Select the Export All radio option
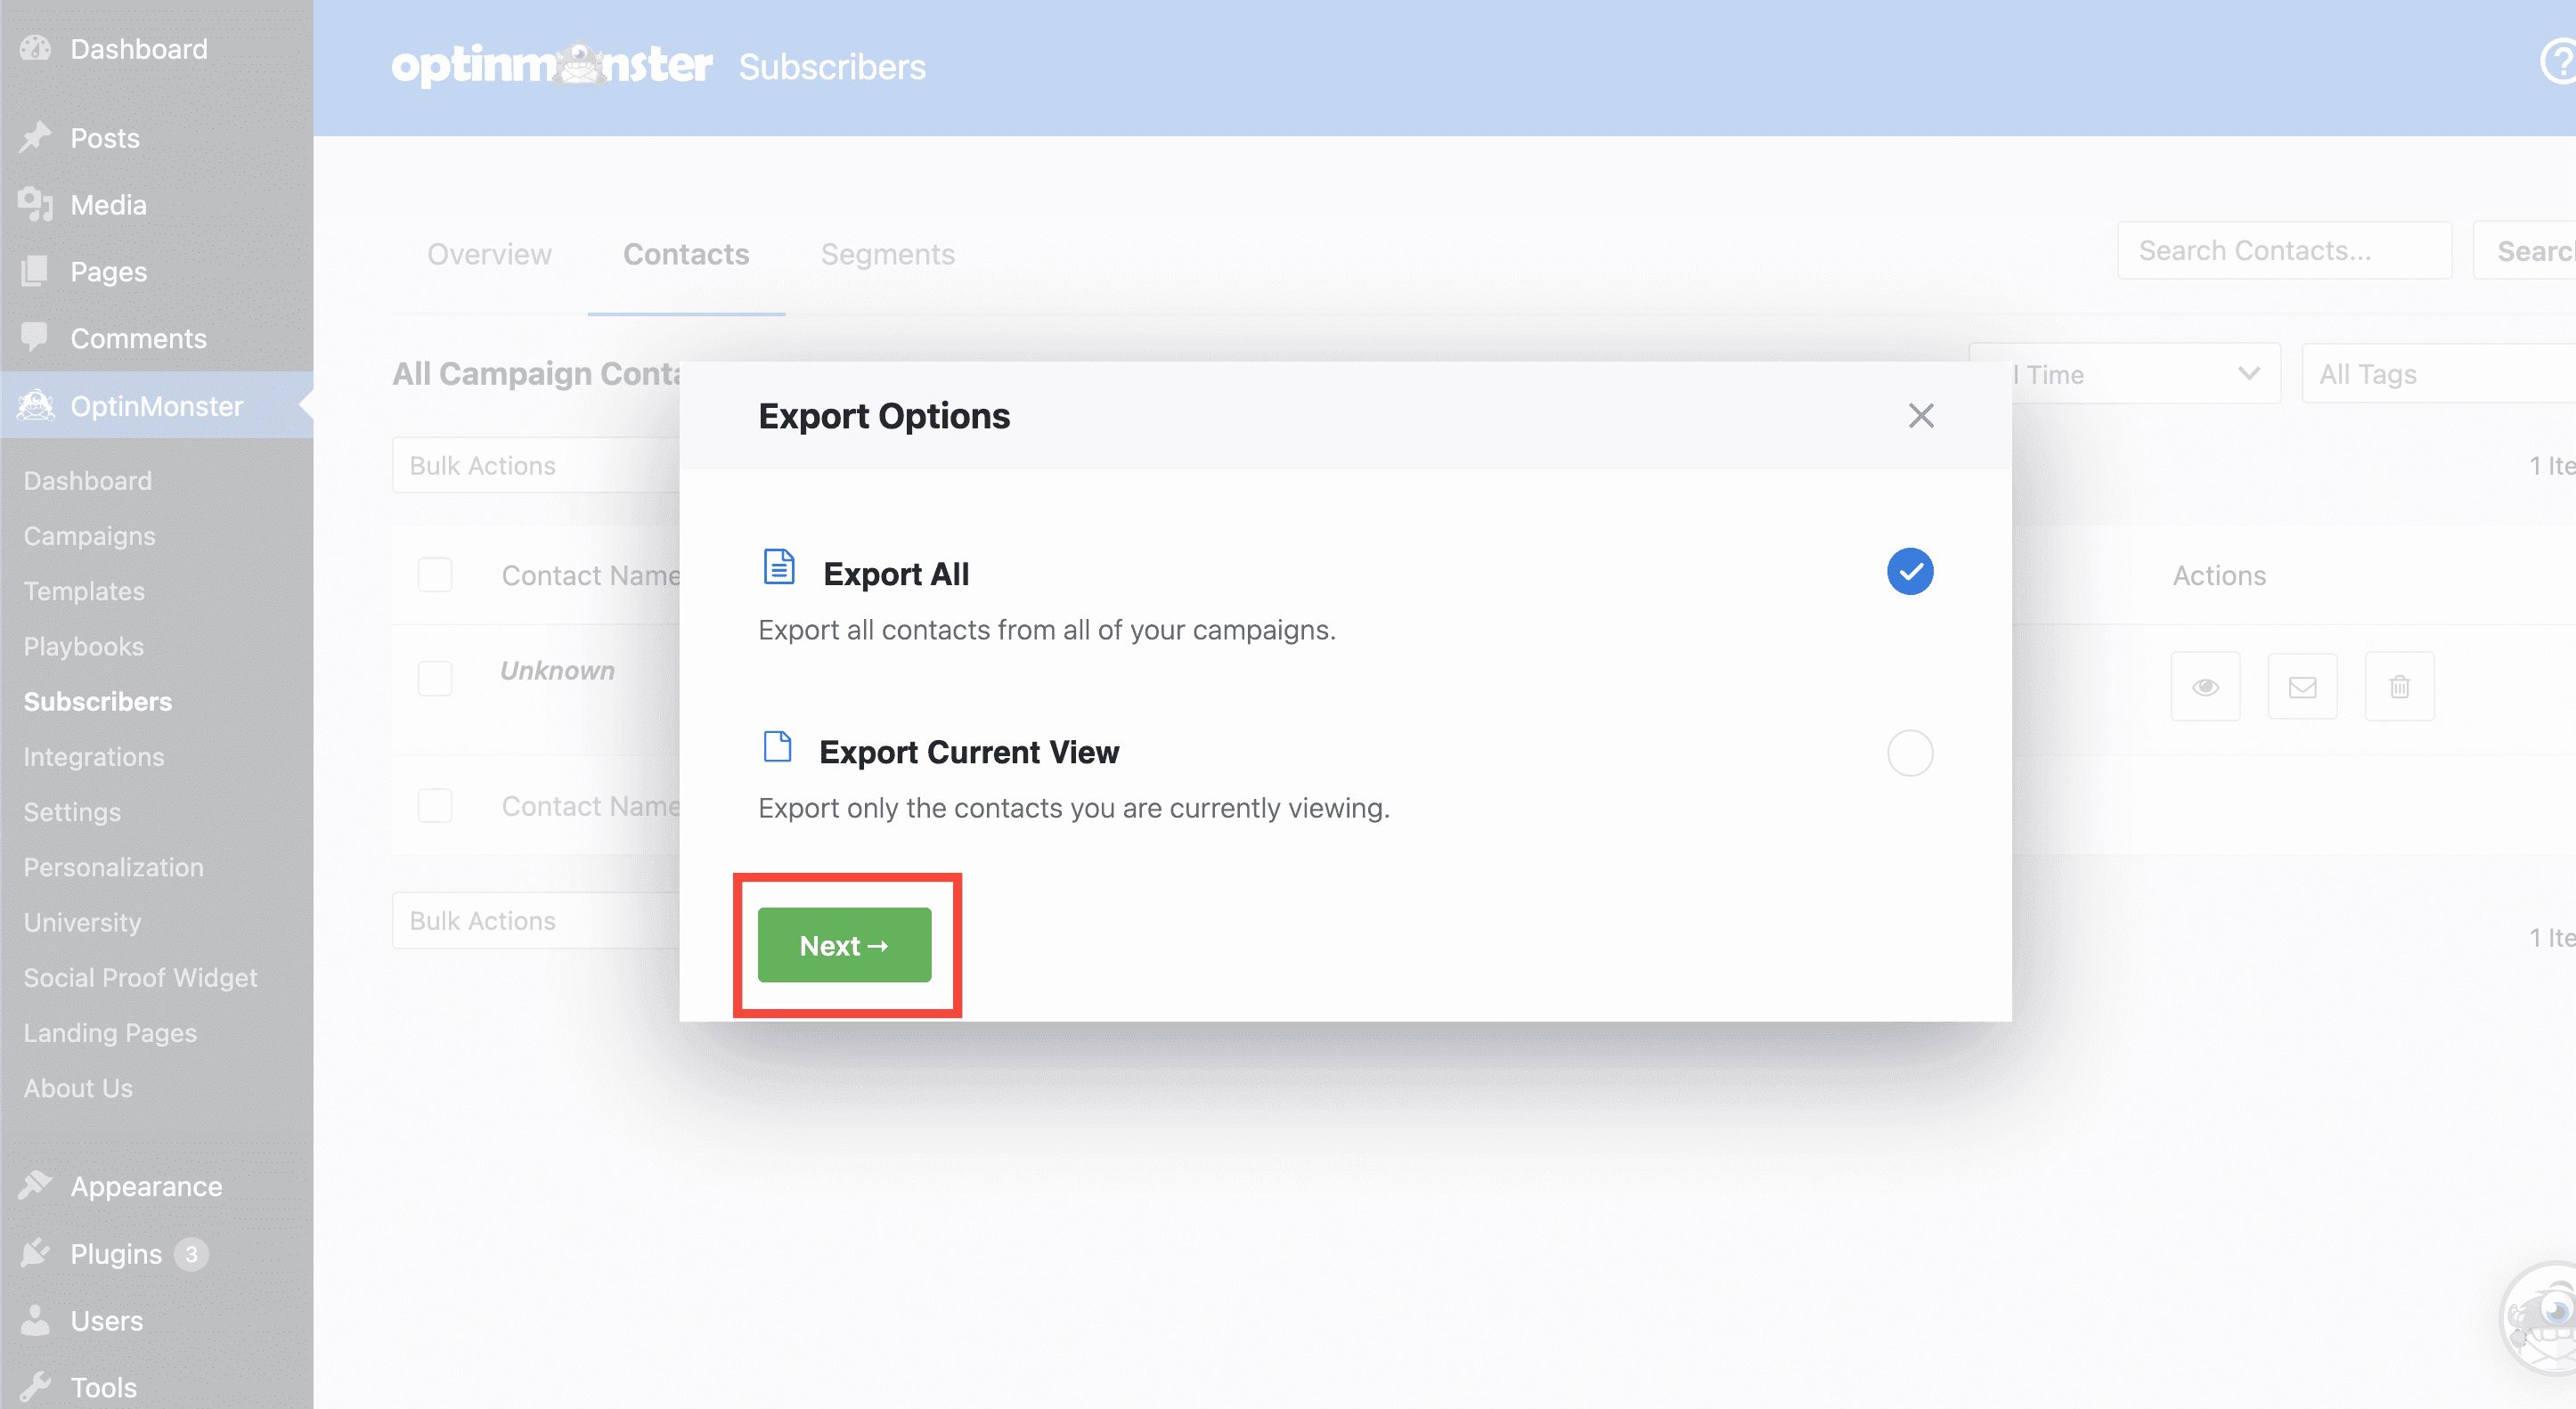 1909,572
